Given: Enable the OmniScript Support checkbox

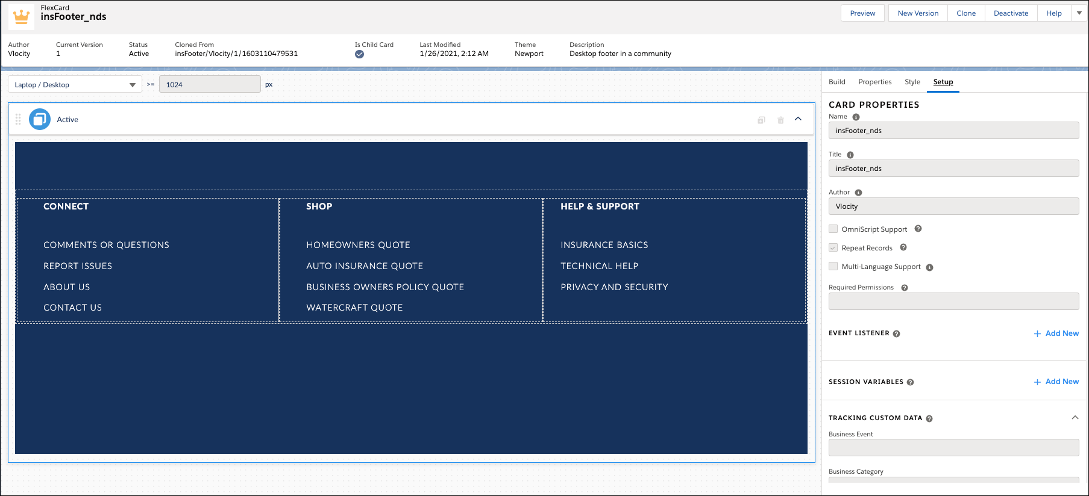Looking at the screenshot, I should pyautogui.click(x=833, y=229).
